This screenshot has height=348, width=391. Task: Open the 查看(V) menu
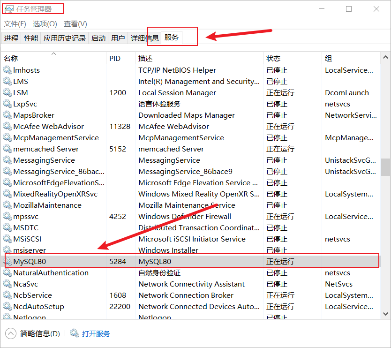pos(75,24)
